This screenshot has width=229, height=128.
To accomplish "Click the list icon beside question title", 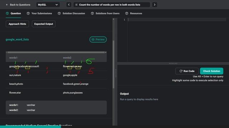I will 76,5.
